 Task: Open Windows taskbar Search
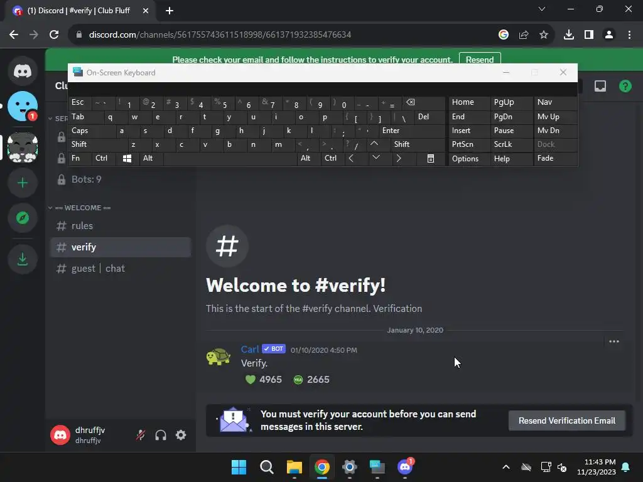point(266,467)
